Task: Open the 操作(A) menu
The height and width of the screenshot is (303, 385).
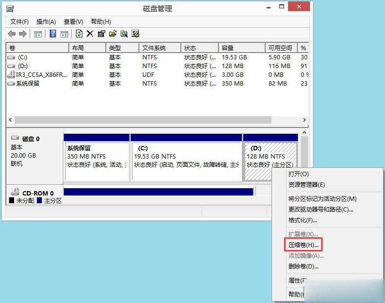Action: (46, 22)
